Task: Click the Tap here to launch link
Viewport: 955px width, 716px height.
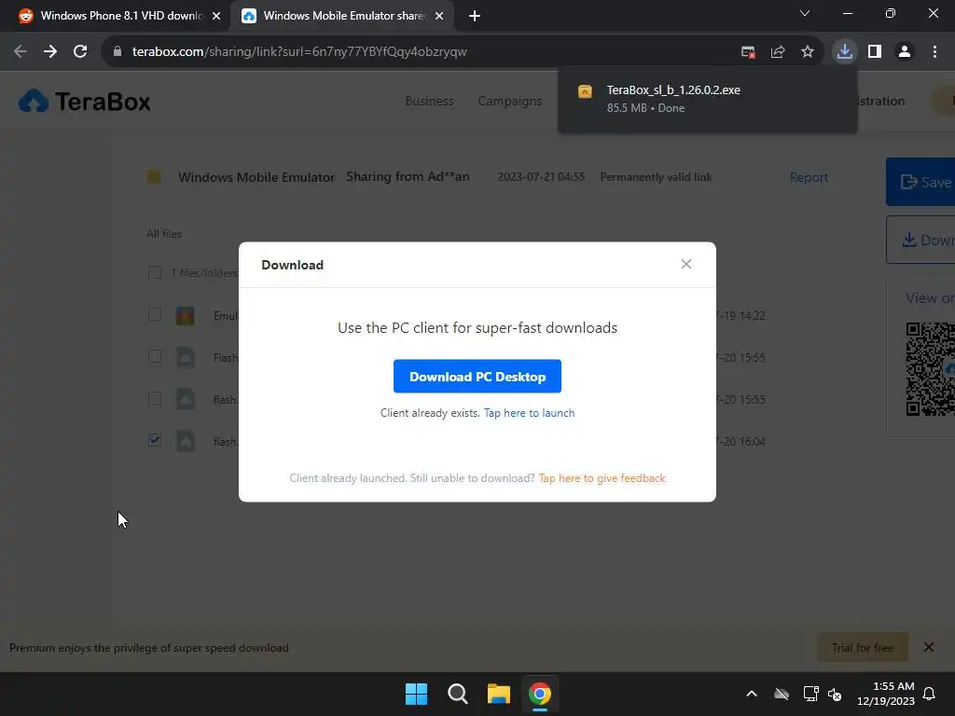Action: [529, 413]
